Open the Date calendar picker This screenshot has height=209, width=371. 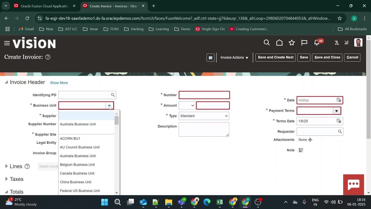[x=339, y=100]
